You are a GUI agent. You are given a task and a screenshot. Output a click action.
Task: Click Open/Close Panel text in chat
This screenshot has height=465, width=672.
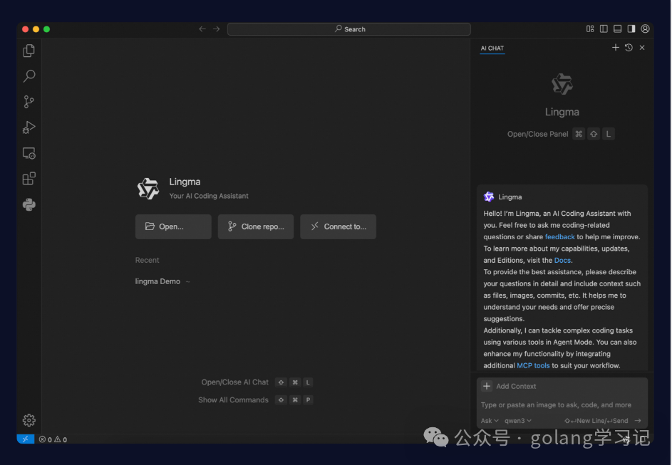click(x=538, y=134)
